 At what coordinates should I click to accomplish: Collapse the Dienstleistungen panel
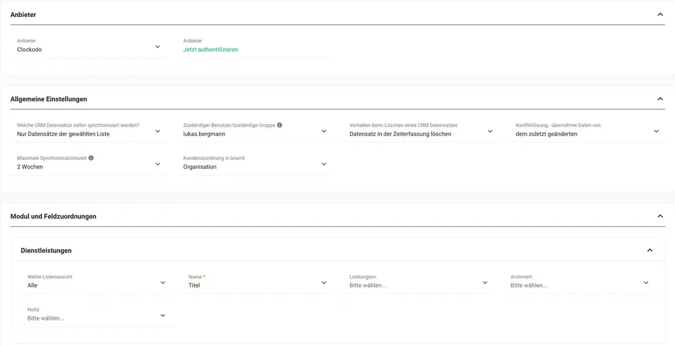649,250
